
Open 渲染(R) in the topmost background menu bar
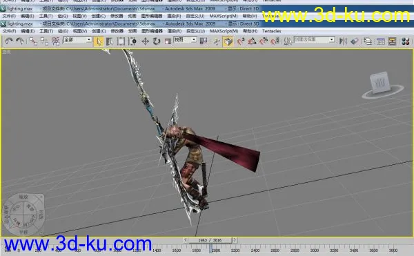click(x=175, y=1)
